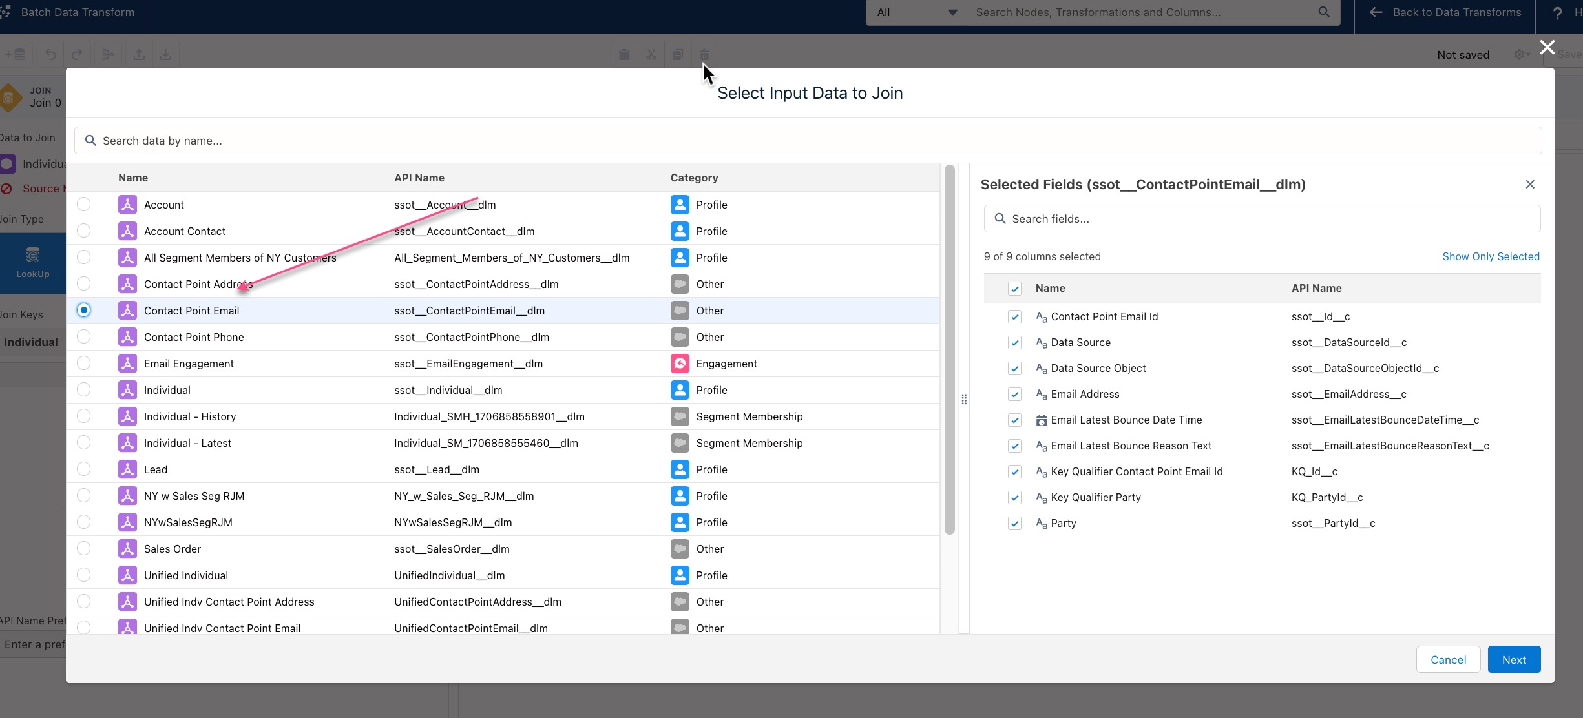This screenshot has height=718, width=1583.
Task: Click the search magnifier in top bar
Action: click(1324, 12)
